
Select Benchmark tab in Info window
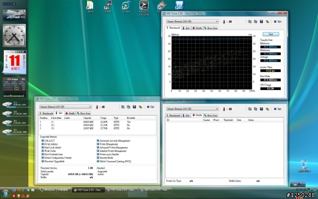click(46, 113)
